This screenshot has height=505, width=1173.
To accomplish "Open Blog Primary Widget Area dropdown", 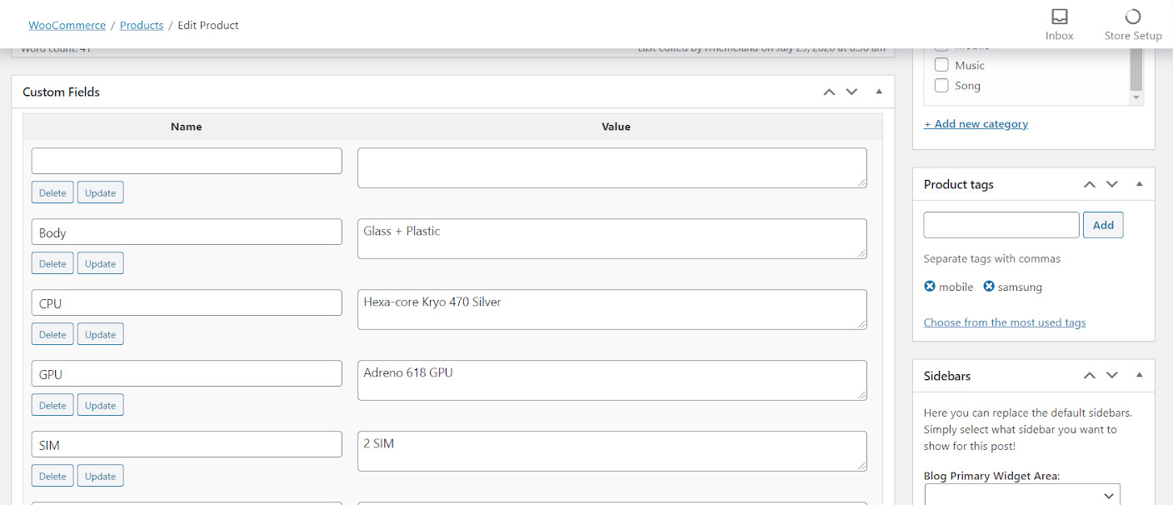I will click(x=1022, y=495).
